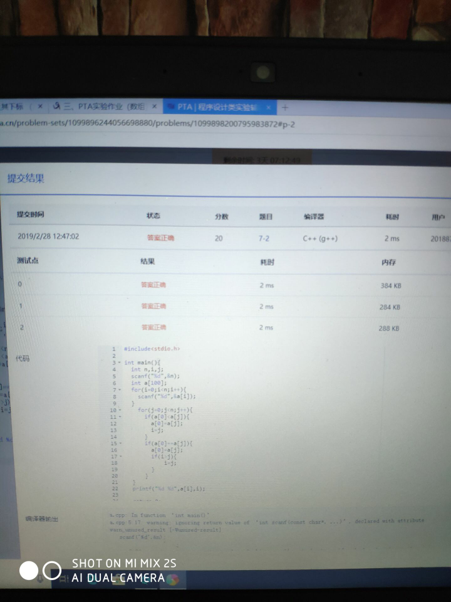Click the favicon on the PTA实验作业 tab

pos(57,106)
